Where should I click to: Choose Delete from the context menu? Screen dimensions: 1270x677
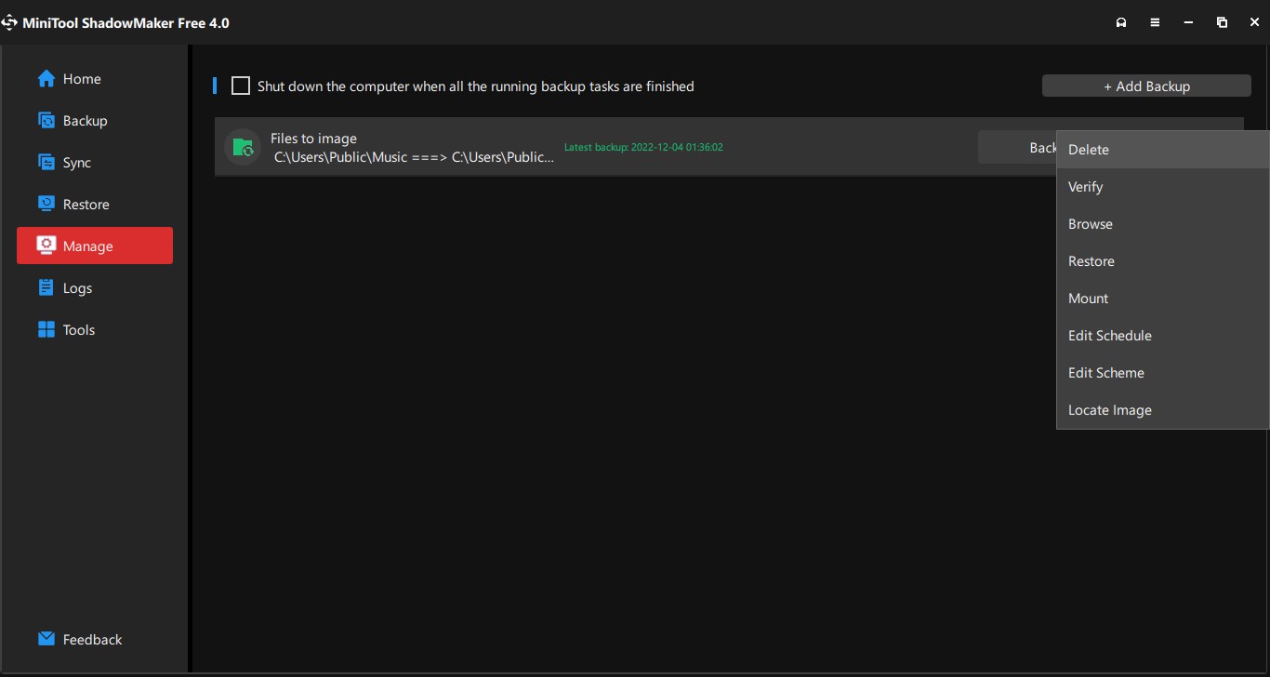tap(1089, 150)
